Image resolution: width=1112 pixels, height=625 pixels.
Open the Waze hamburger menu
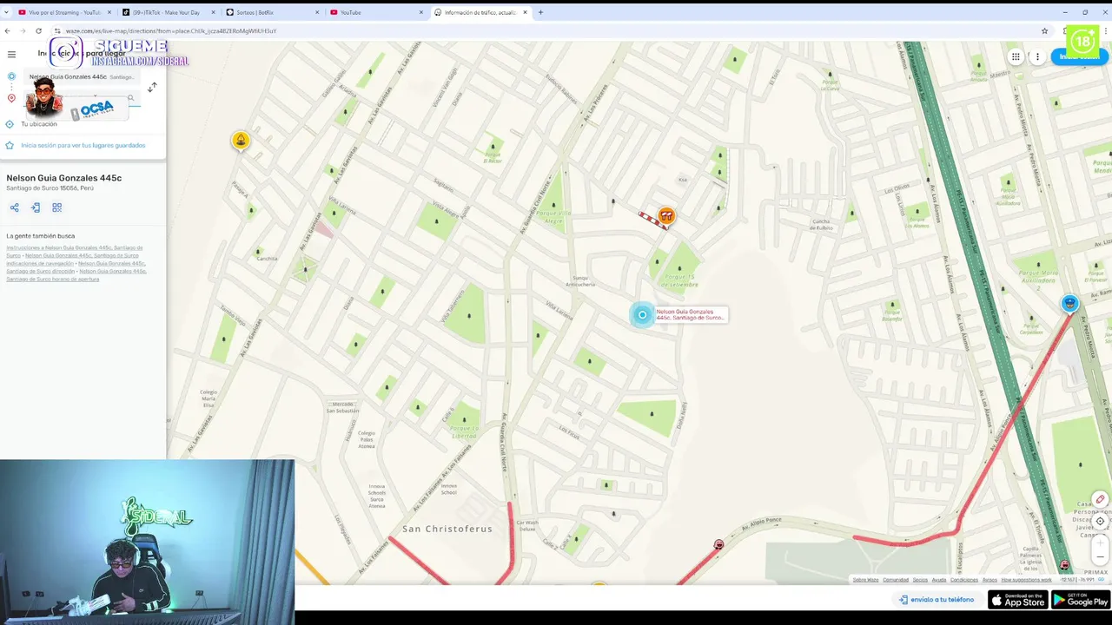point(11,54)
